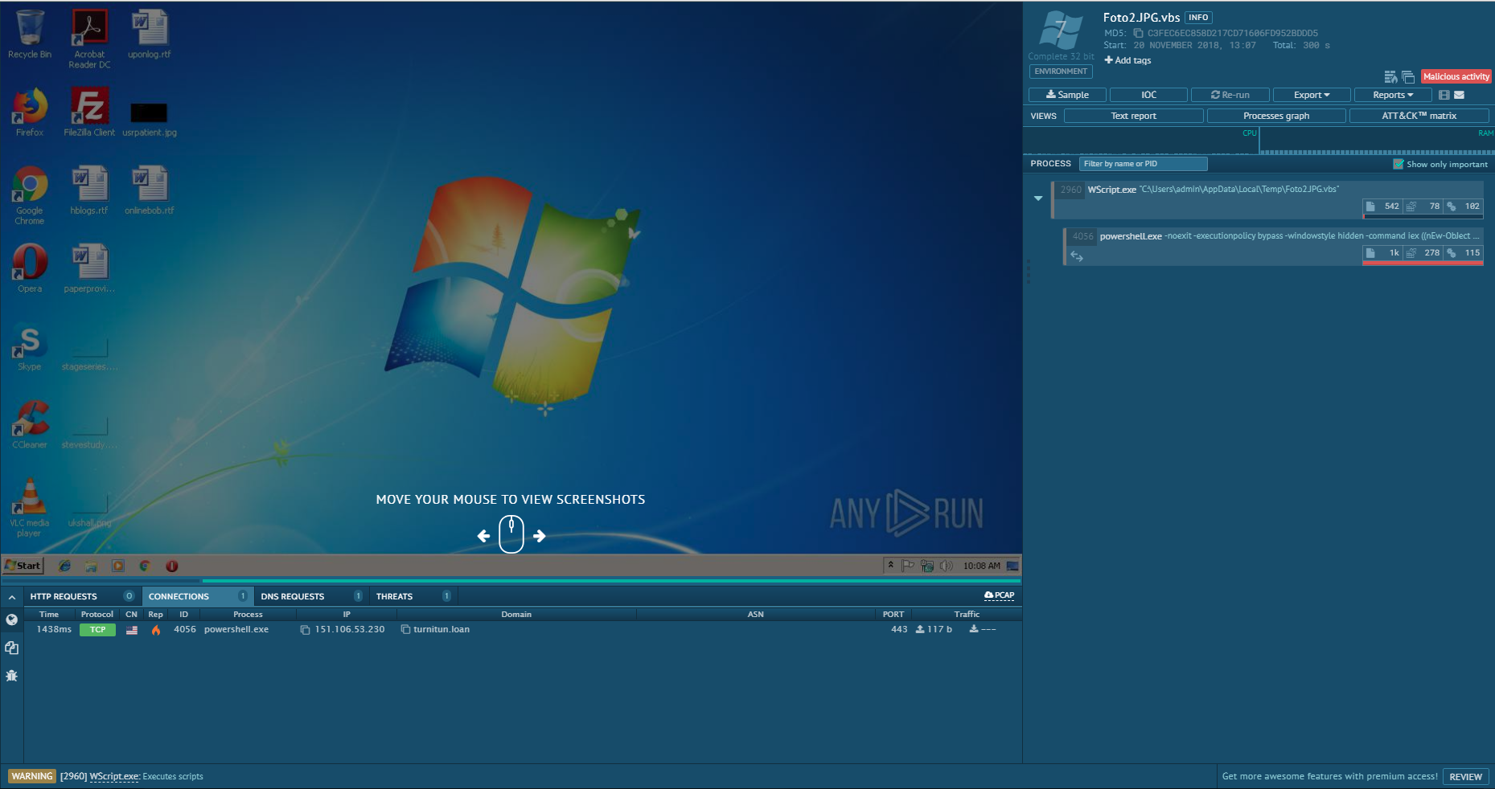Image resolution: width=1495 pixels, height=789 pixels.
Task: Copy domain turnitun.loan with copy icon
Action: 405,630
